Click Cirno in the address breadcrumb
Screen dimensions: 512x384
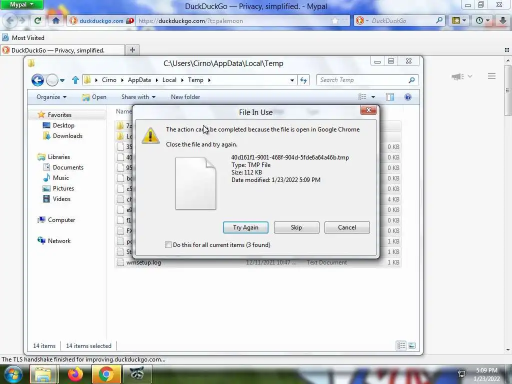click(109, 80)
